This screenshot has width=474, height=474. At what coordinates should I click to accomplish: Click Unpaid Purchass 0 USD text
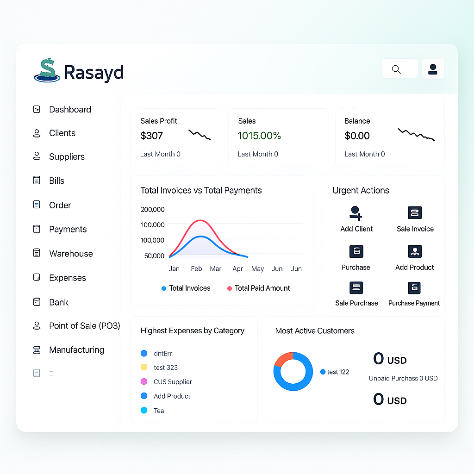[x=403, y=378]
